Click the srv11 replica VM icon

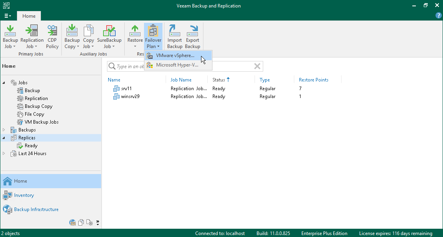click(116, 89)
